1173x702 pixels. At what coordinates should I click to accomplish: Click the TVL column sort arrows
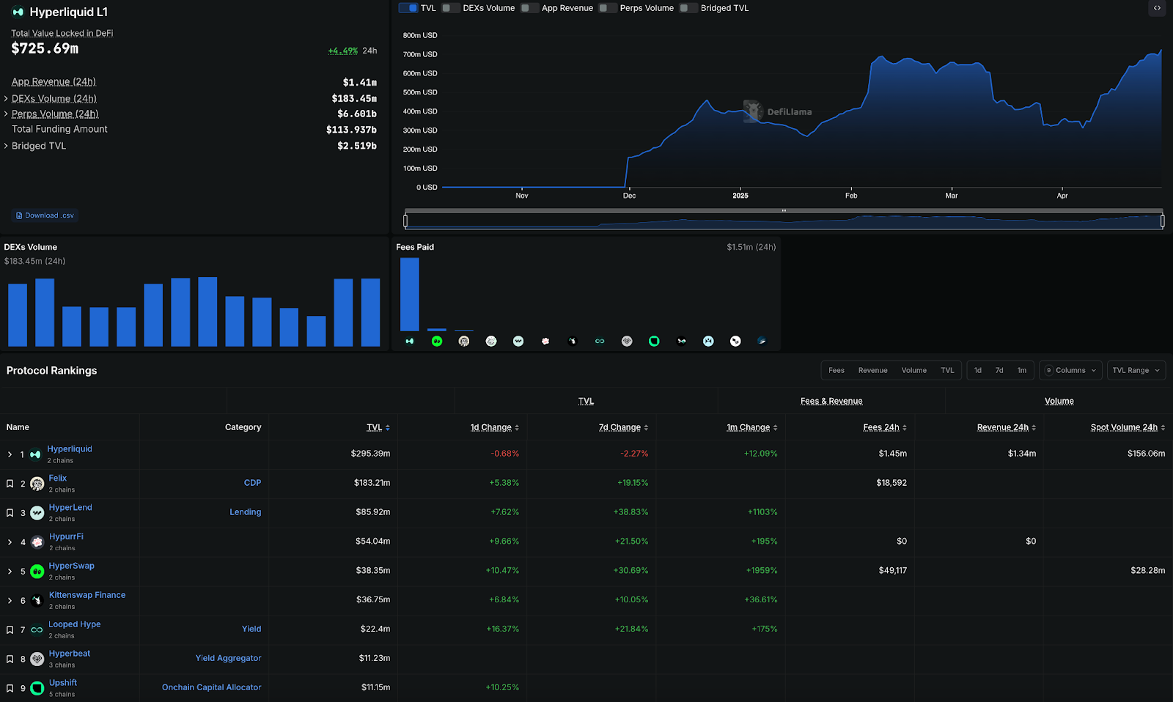(388, 428)
